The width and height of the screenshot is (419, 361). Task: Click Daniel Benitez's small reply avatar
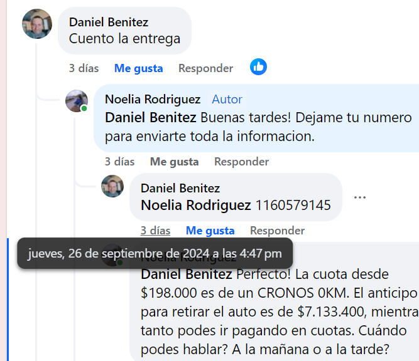(x=112, y=187)
